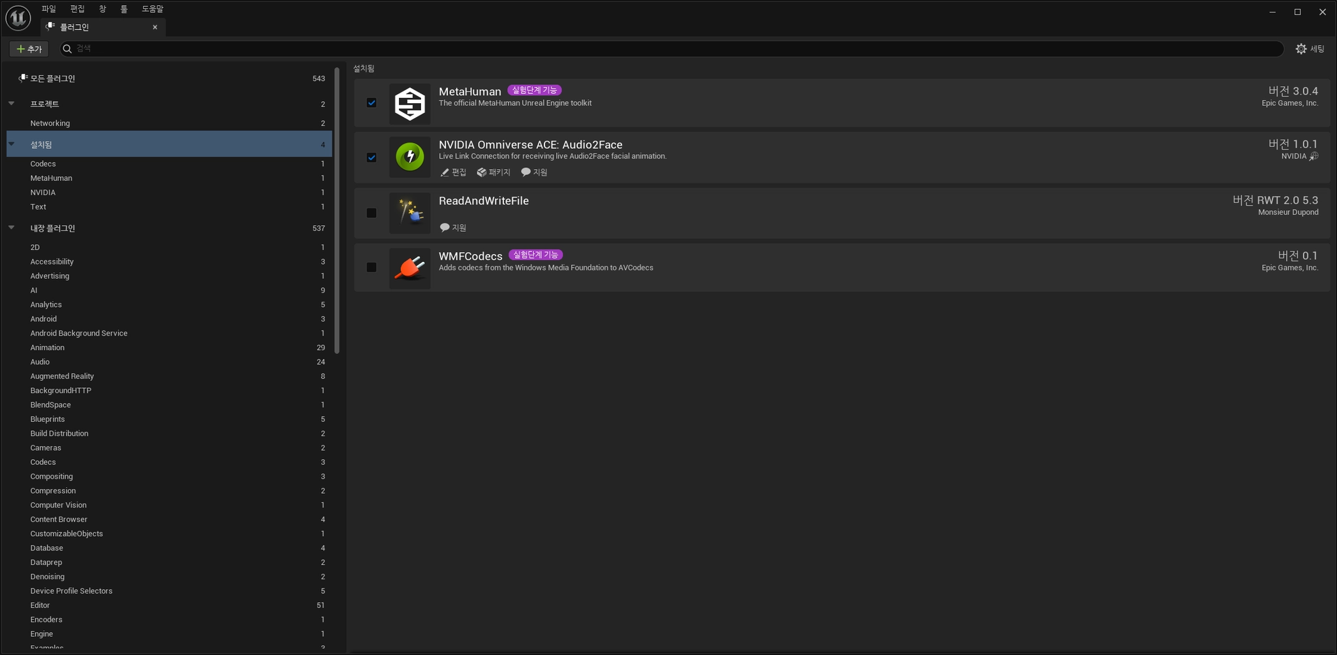Viewport: 1337px width, 655px height.
Task: Select the Accessibility category
Action: coord(169,262)
